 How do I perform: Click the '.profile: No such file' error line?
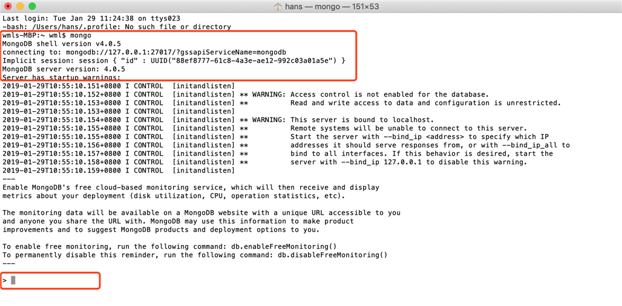point(117,27)
